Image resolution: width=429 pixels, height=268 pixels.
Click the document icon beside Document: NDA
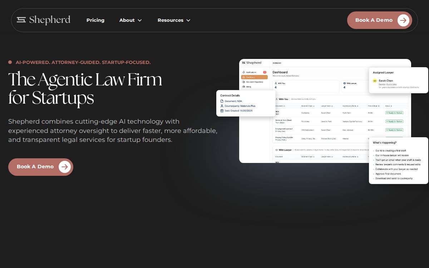222,101
